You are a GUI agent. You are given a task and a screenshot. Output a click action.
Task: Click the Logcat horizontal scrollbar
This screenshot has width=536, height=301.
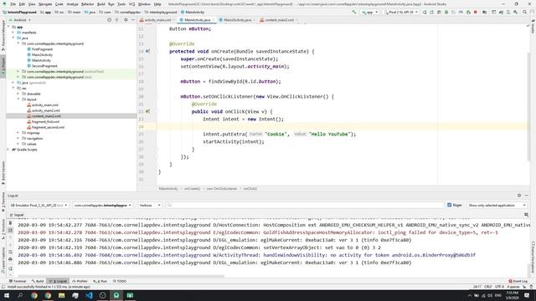pos(121,277)
